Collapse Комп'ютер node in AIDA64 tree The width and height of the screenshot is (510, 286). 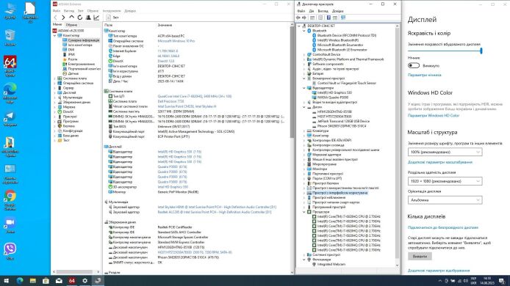tap(54, 35)
